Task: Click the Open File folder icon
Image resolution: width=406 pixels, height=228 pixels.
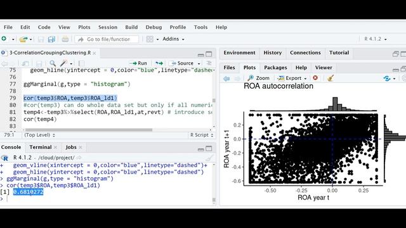Action: 23,39
